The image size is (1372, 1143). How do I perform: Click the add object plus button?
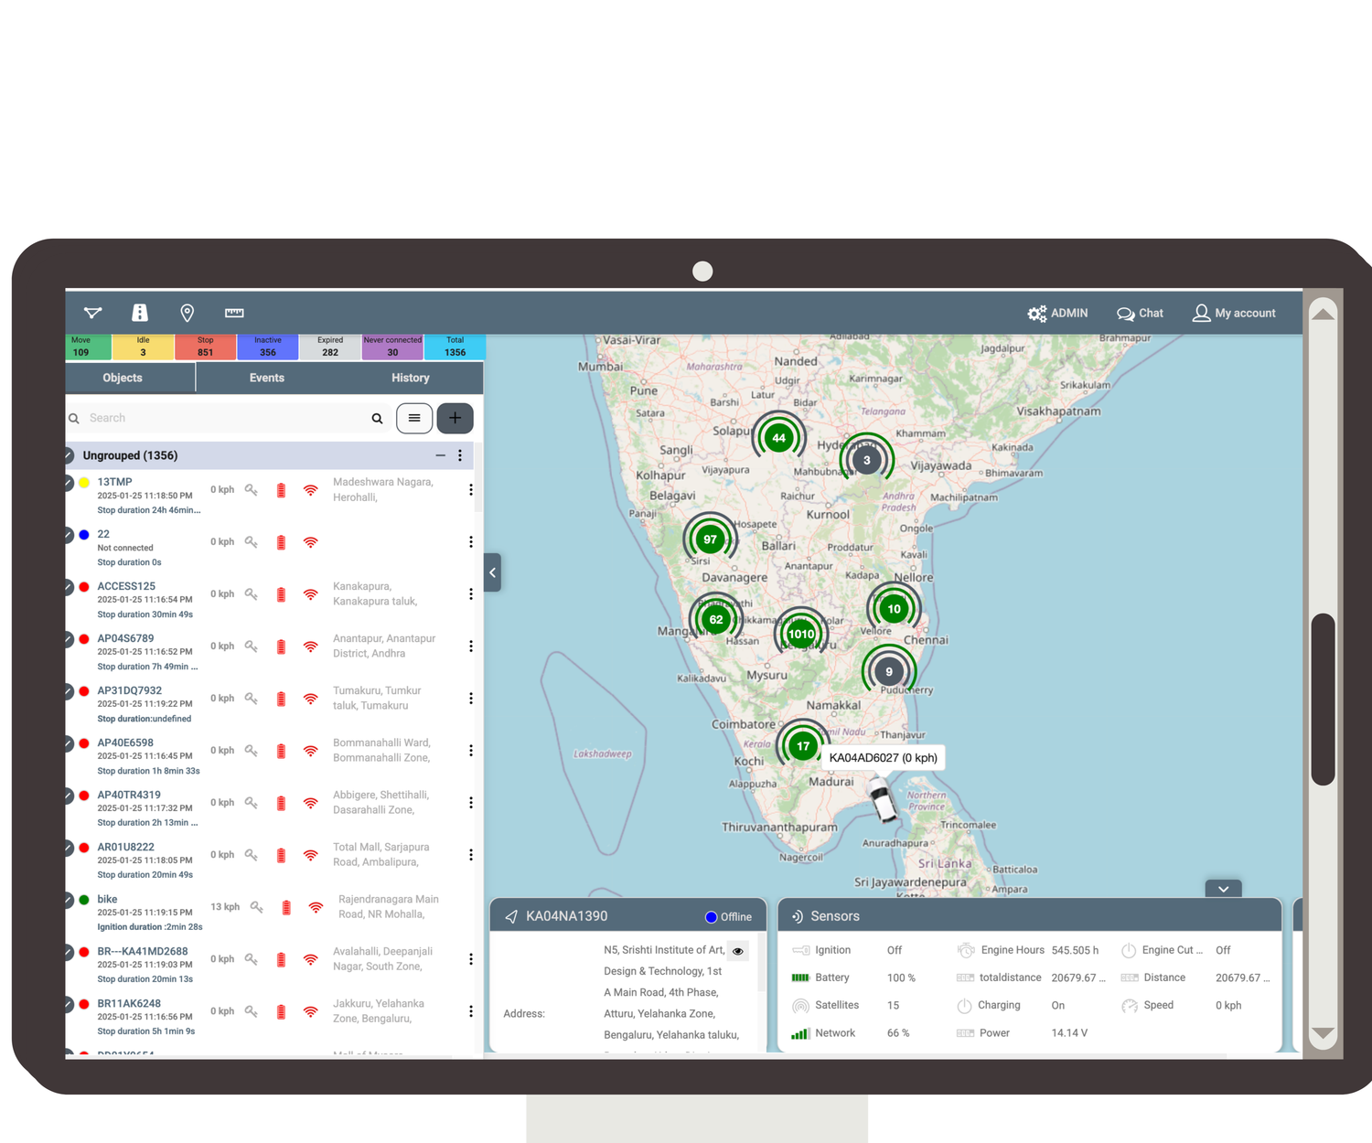point(455,418)
